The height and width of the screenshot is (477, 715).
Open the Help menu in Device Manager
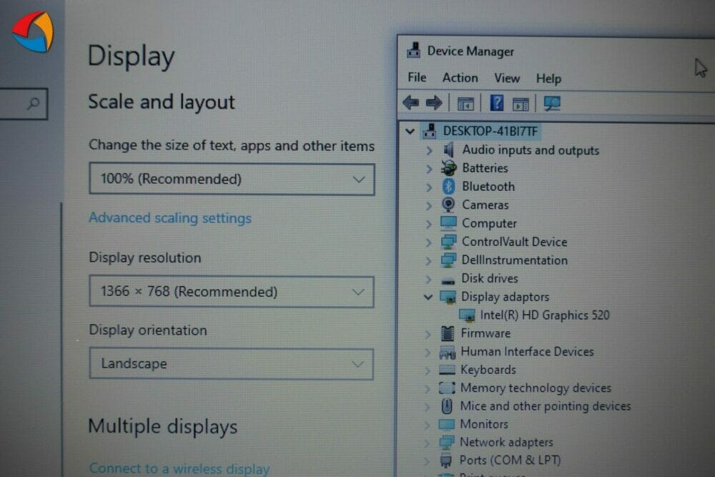(x=548, y=79)
